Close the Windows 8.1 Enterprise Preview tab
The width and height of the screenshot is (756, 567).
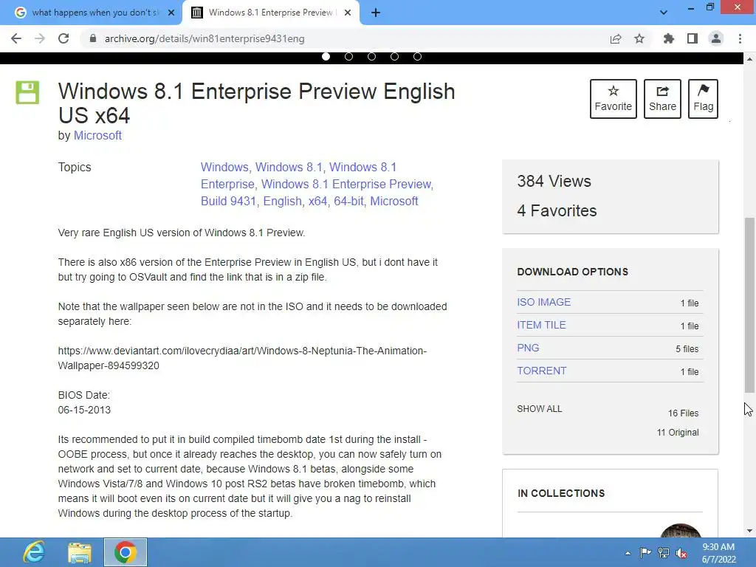coord(348,13)
